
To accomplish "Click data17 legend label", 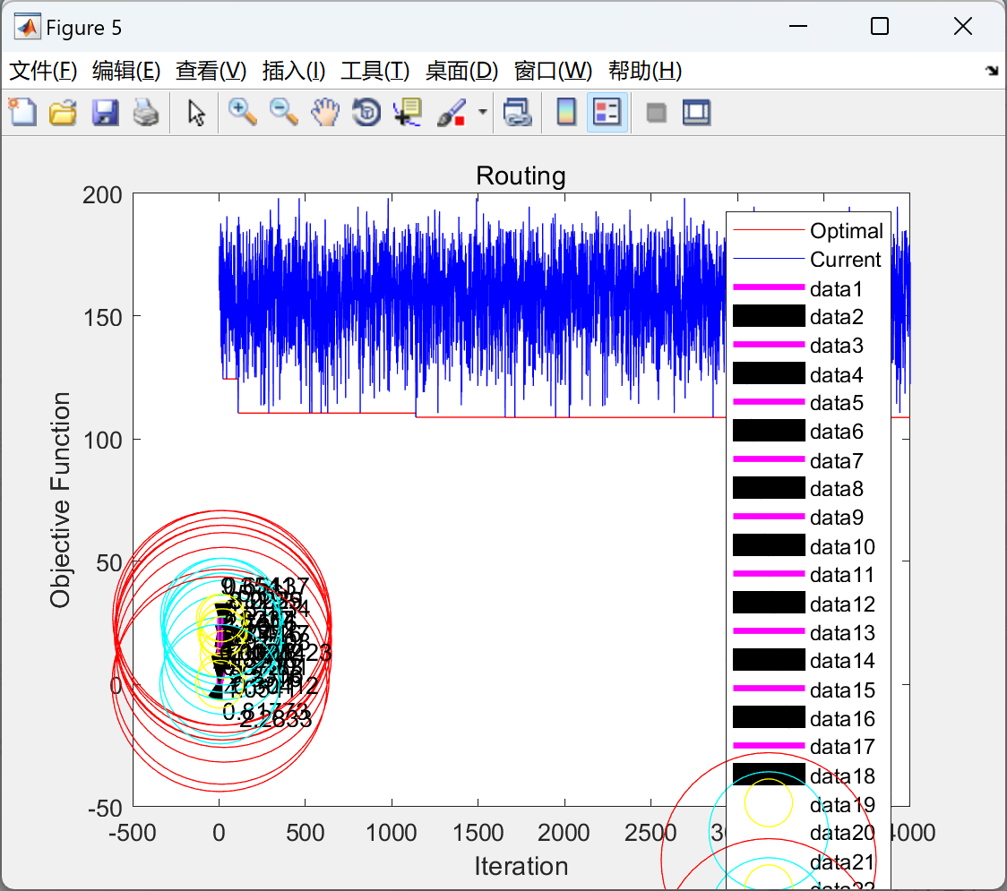I will [842, 747].
